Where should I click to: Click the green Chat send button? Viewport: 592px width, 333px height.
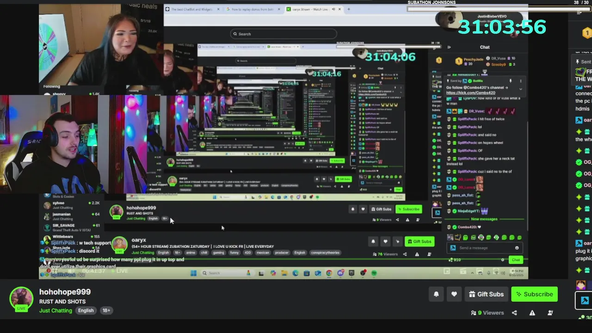pyautogui.click(x=516, y=260)
